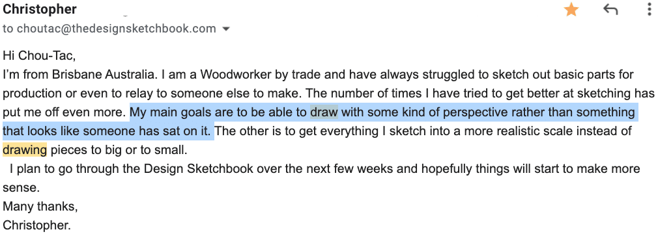Screen dimensions: 658x234
Task: Expand recipient details with the small arrow
Action: [226, 29]
